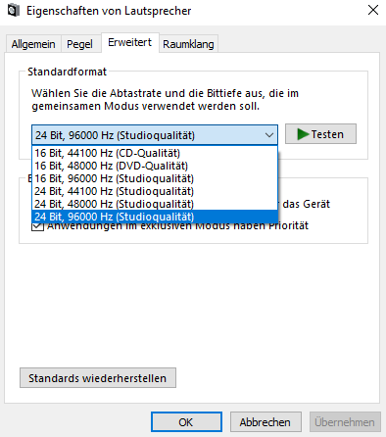Confirm with the OK button

(x=186, y=422)
